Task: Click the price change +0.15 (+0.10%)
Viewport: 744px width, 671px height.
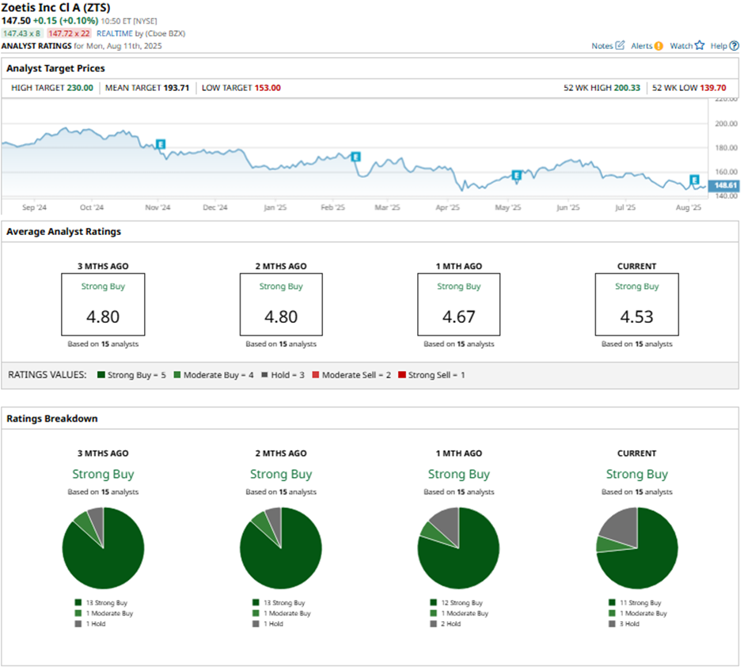Action: click(66, 21)
